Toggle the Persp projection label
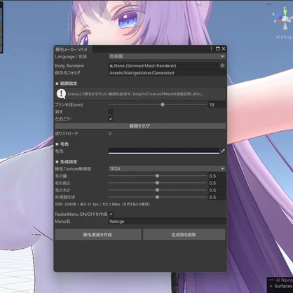The image size is (293, 293). pyautogui.click(x=285, y=37)
